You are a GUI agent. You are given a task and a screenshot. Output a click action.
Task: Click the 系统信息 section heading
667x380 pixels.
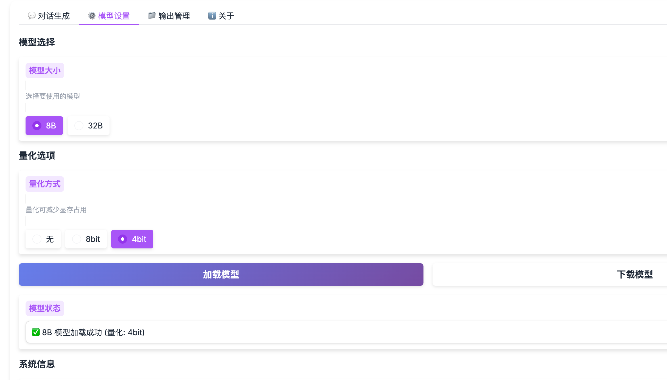click(x=37, y=364)
